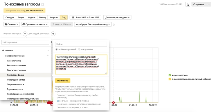
Task: Toggle яндекс метрика вход в личный кабинет checkbox
Action: [170, 79]
